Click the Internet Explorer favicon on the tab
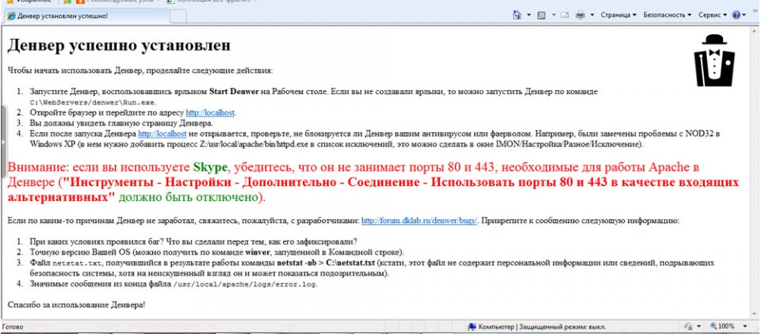761x334 pixels. pyautogui.click(x=10, y=16)
